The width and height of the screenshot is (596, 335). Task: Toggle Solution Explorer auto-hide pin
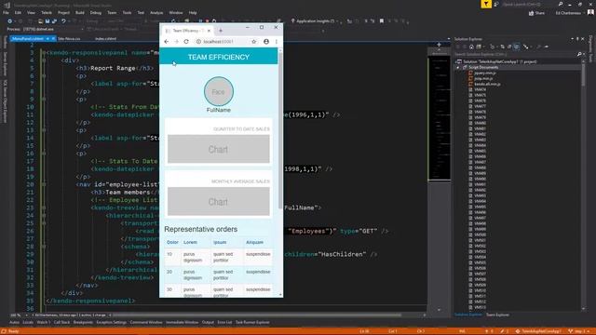pos(577,39)
